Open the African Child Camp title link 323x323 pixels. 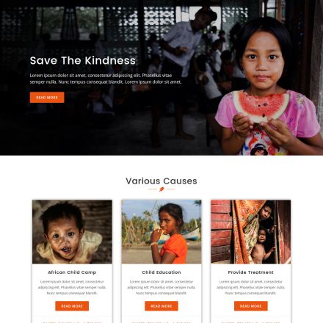(x=72, y=272)
